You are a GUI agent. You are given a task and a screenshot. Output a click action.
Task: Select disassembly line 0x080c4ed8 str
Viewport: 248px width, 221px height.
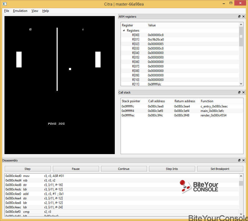(x=122, y=185)
